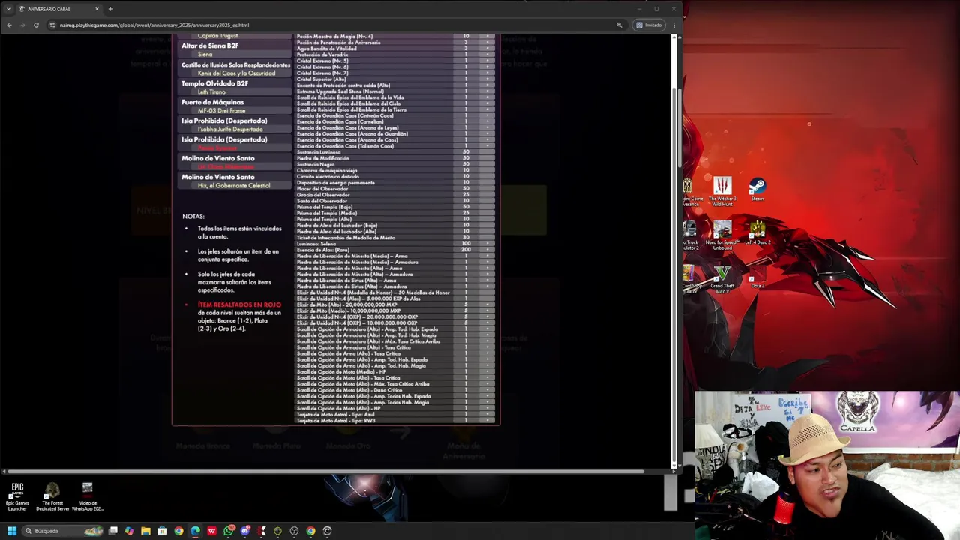Select the Templo Olvidado B2F dungeon

click(x=214, y=83)
